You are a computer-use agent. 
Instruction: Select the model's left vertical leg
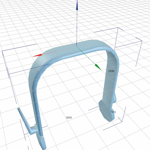35,105
